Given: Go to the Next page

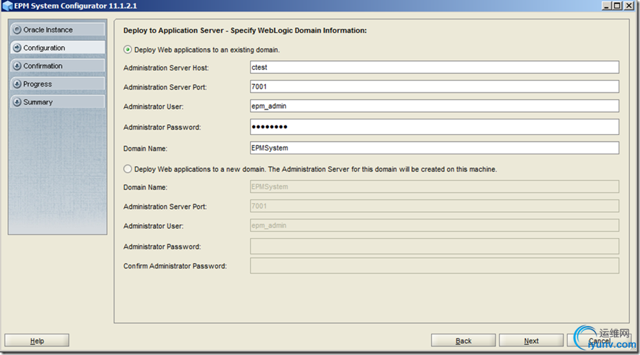Looking at the screenshot, I should [531, 341].
